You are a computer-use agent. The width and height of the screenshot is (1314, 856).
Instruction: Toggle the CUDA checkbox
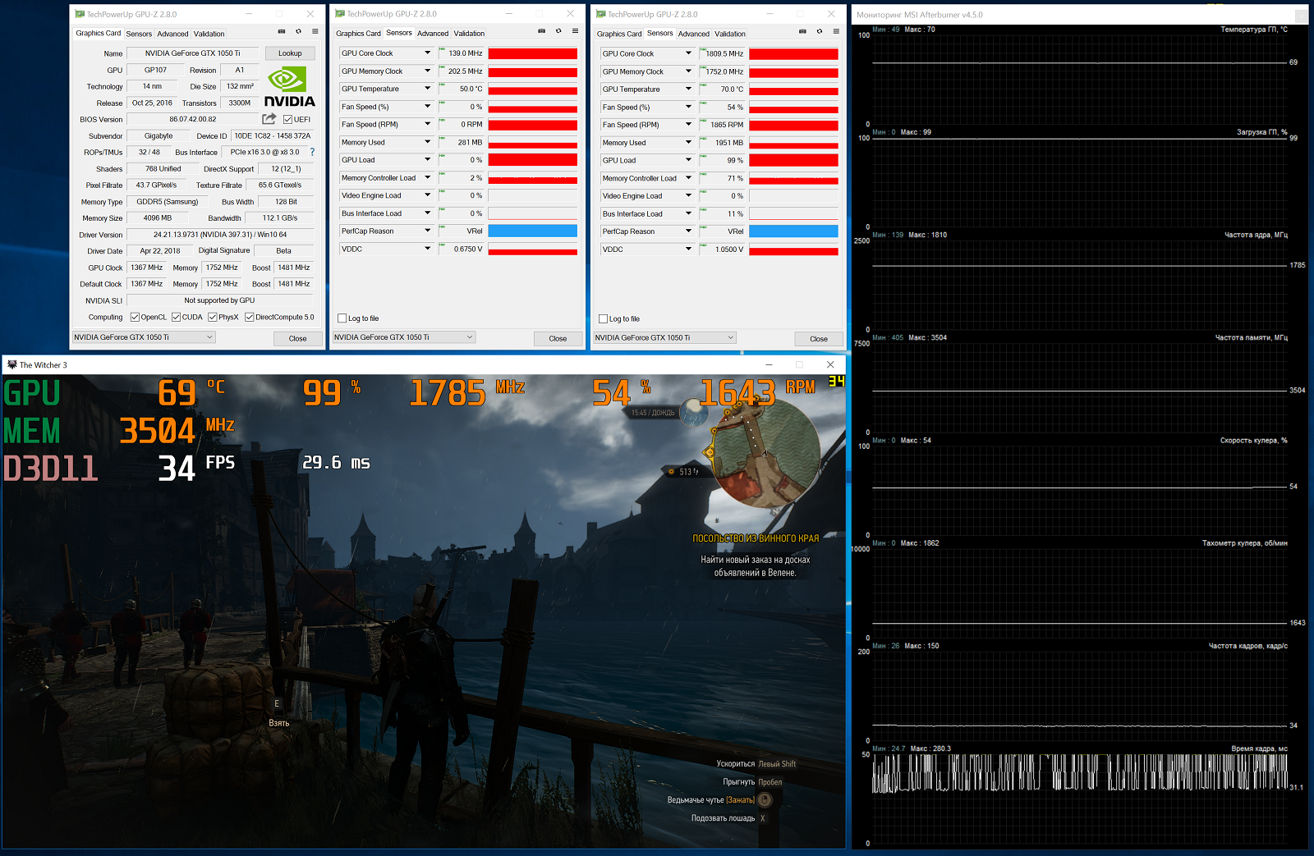coord(176,317)
